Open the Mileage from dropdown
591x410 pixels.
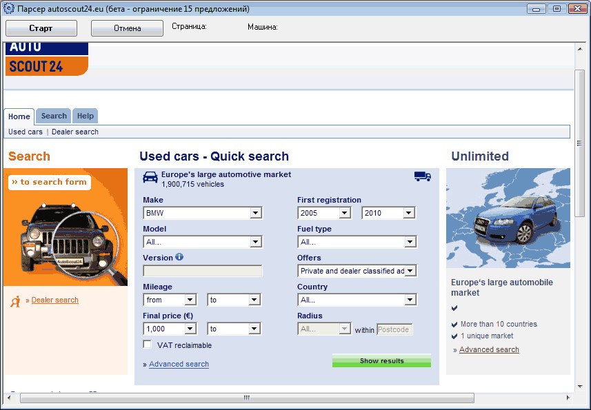pyautogui.click(x=170, y=300)
